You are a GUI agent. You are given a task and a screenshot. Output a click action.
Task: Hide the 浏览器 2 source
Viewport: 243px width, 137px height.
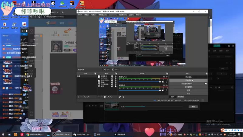[x=112, y=76]
